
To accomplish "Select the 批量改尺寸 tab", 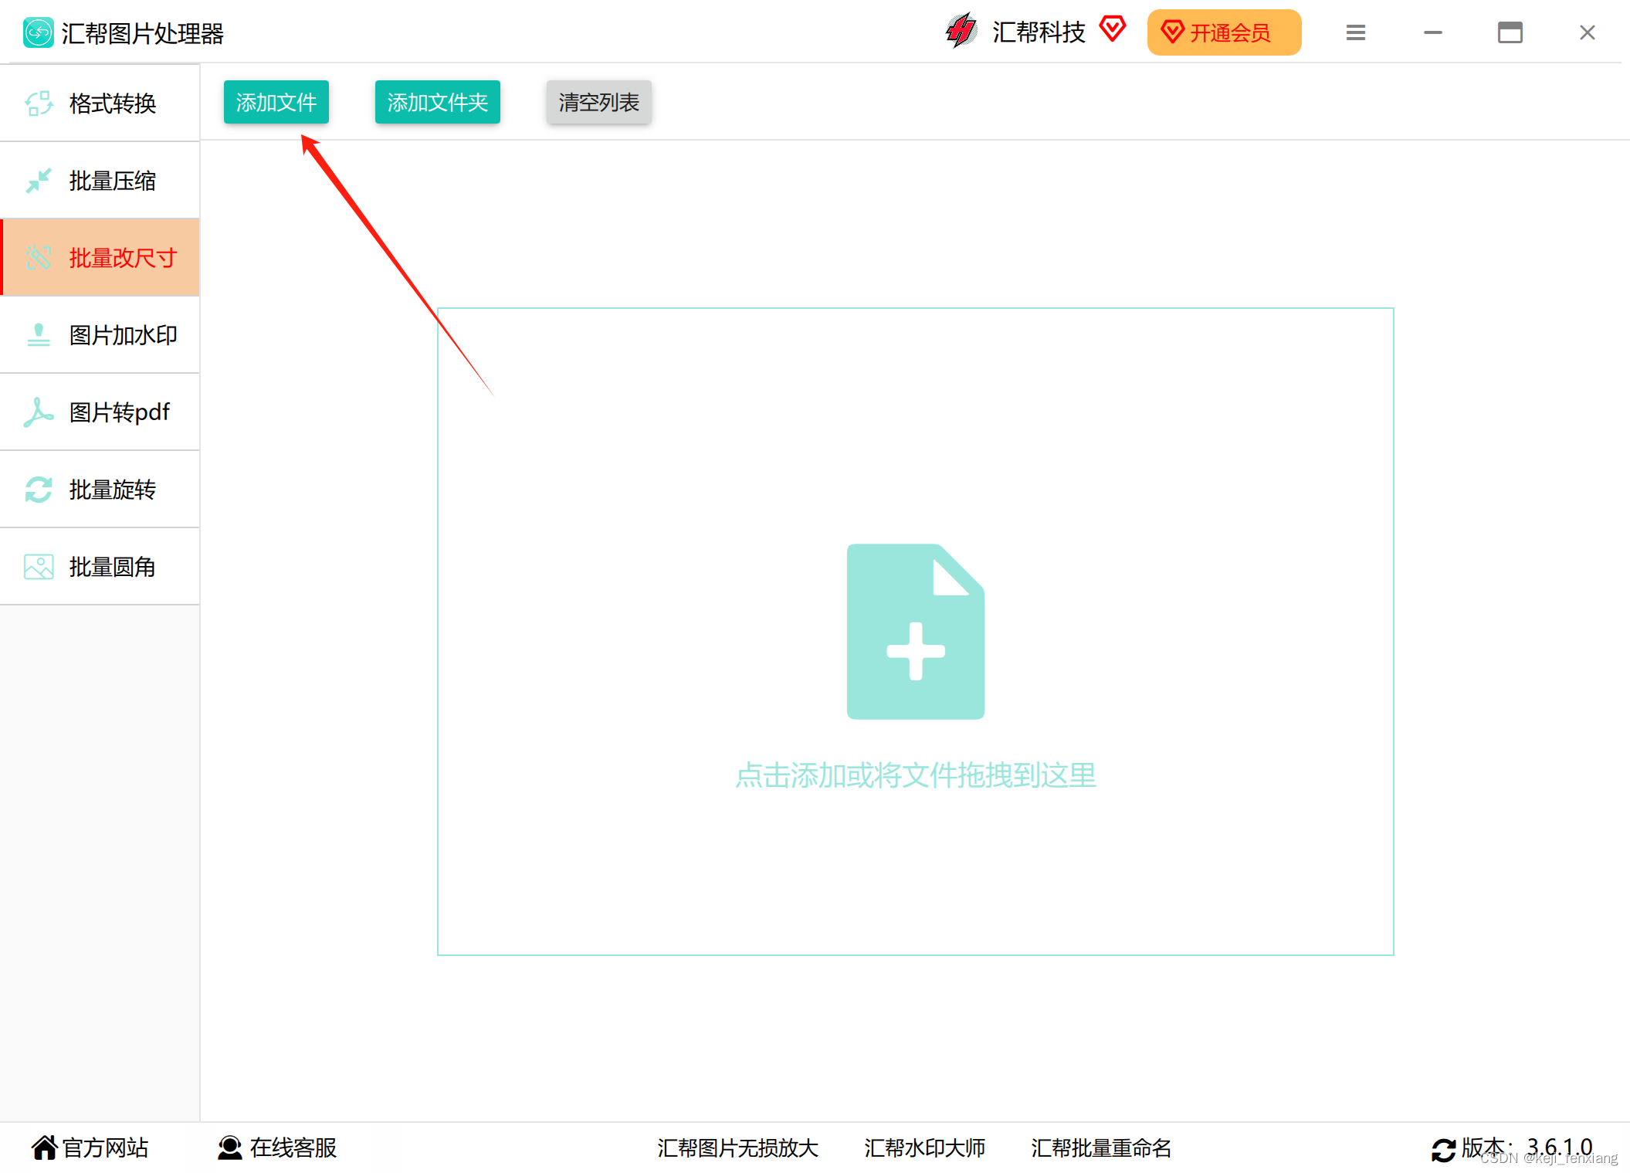I will coord(100,258).
